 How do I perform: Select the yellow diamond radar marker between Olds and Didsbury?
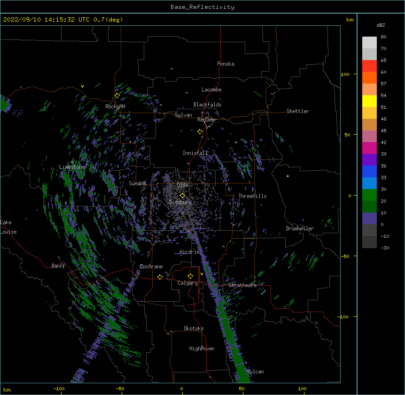click(x=182, y=195)
